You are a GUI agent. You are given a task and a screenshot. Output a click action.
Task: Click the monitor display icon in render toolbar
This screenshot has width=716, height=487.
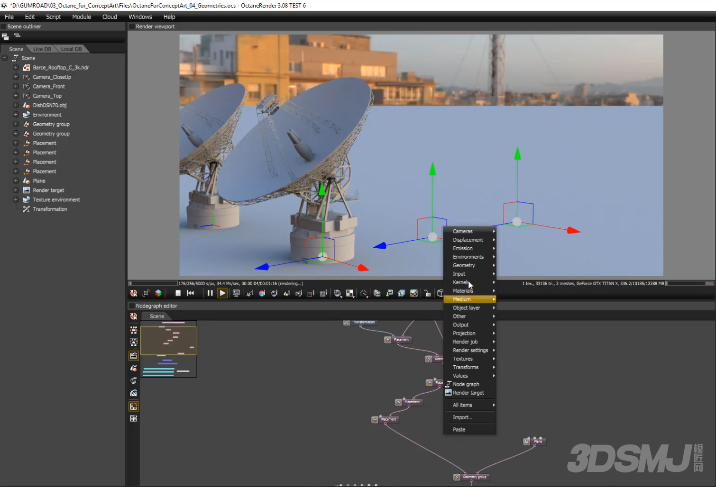click(x=236, y=293)
